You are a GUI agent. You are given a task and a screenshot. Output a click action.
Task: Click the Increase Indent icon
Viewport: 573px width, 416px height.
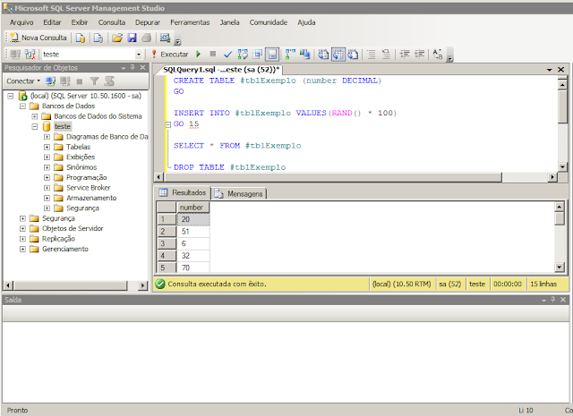[x=420, y=55]
